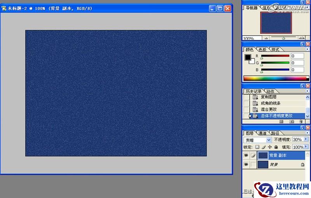Hide the 背景 副本 layer

246,155
